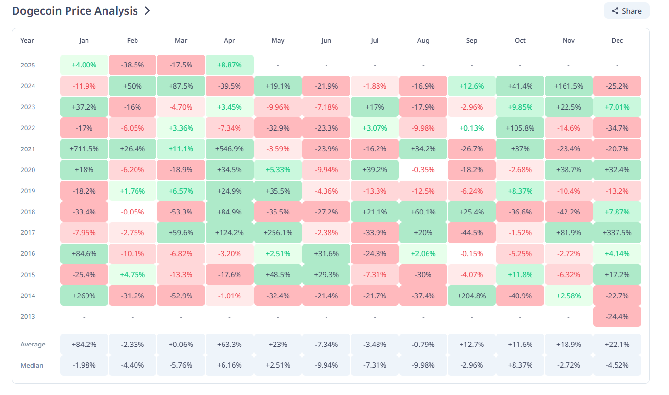Click the Share button

[626, 11]
